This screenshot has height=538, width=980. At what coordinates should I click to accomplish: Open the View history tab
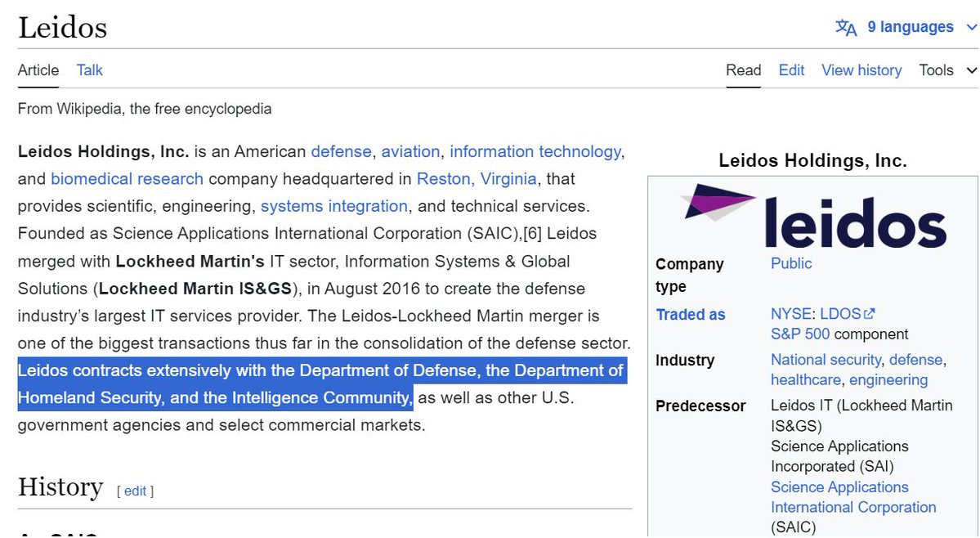(x=861, y=70)
